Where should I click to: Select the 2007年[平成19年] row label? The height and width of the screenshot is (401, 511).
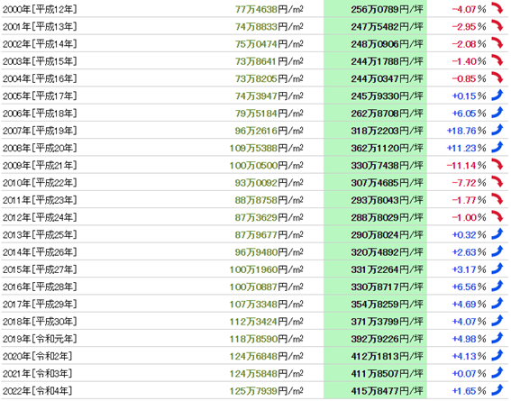pos(40,131)
